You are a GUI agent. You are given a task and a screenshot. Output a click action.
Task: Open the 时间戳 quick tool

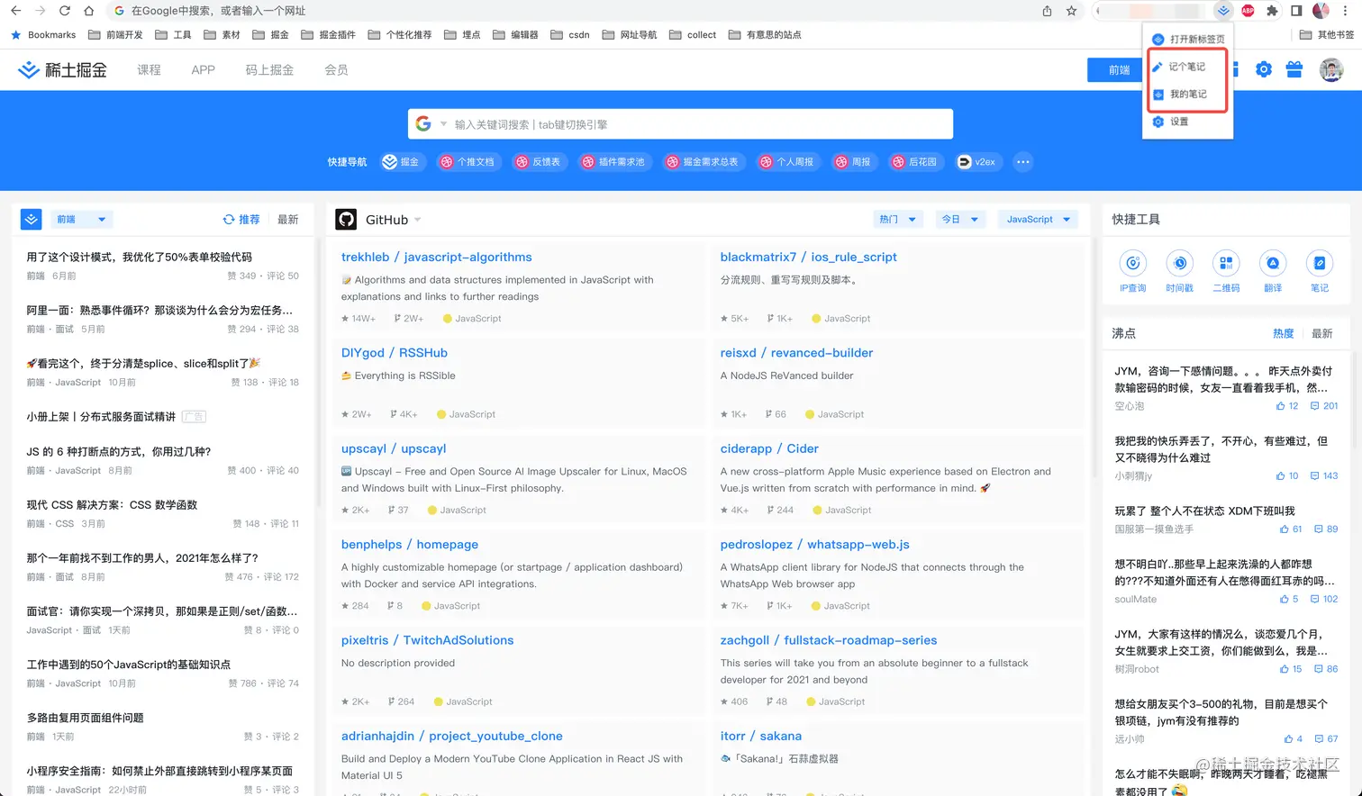[1179, 271]
